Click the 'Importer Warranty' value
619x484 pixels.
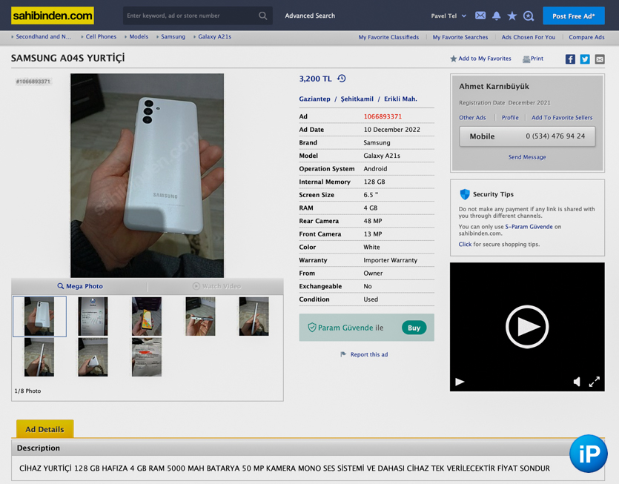(x=390, y=260)
